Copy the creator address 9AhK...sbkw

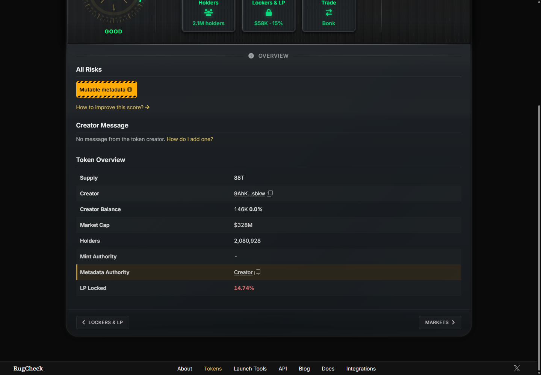click(270, 193)
